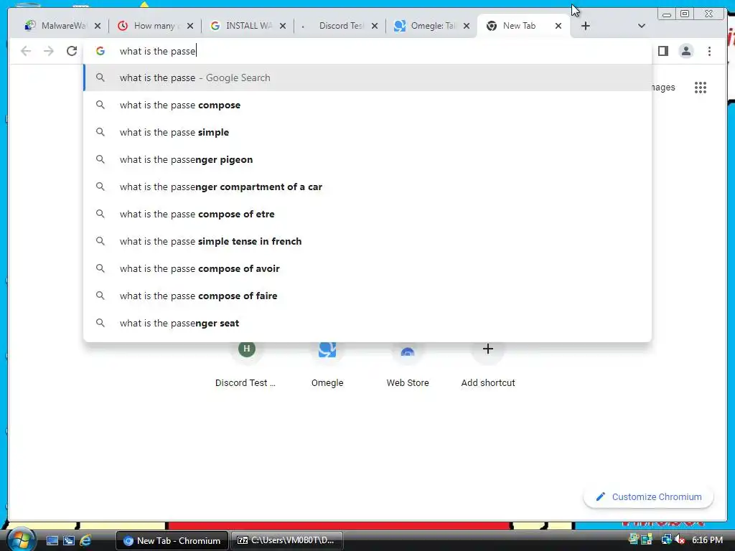Choose suggestion 'what is the passenger pigeon'
The height and width of the screenshot is (551, 735).
click(367, 159)
